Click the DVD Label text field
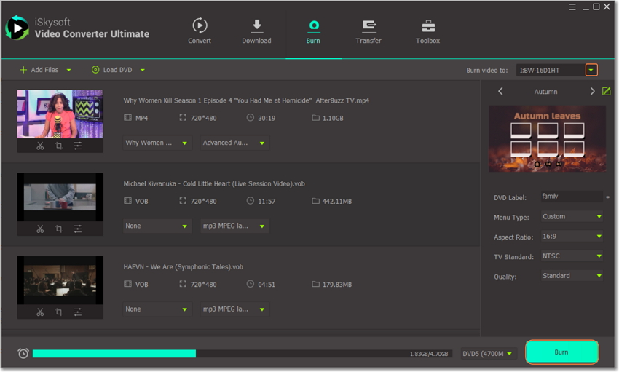This screenshot has width=619, height=372. click(x=570, y=197)
